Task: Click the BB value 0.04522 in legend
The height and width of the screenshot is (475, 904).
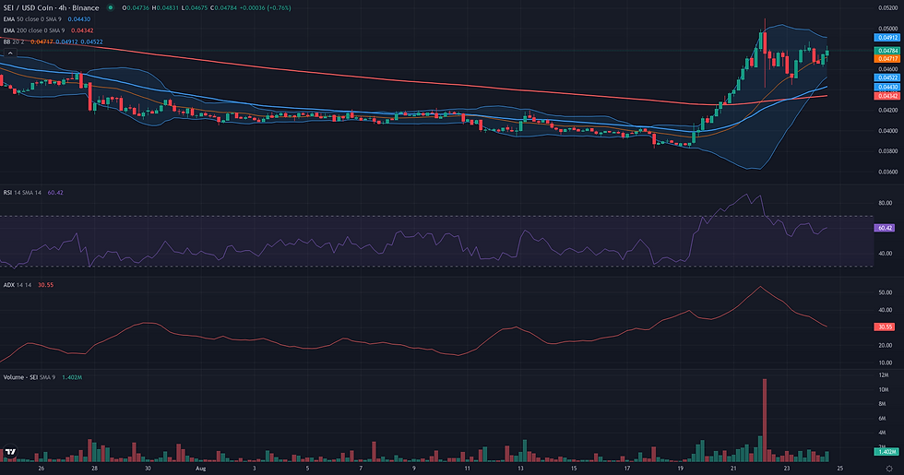Action: (x=91, y=42)
